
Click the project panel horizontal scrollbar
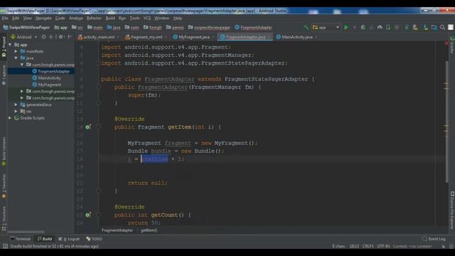pos(26,232)
